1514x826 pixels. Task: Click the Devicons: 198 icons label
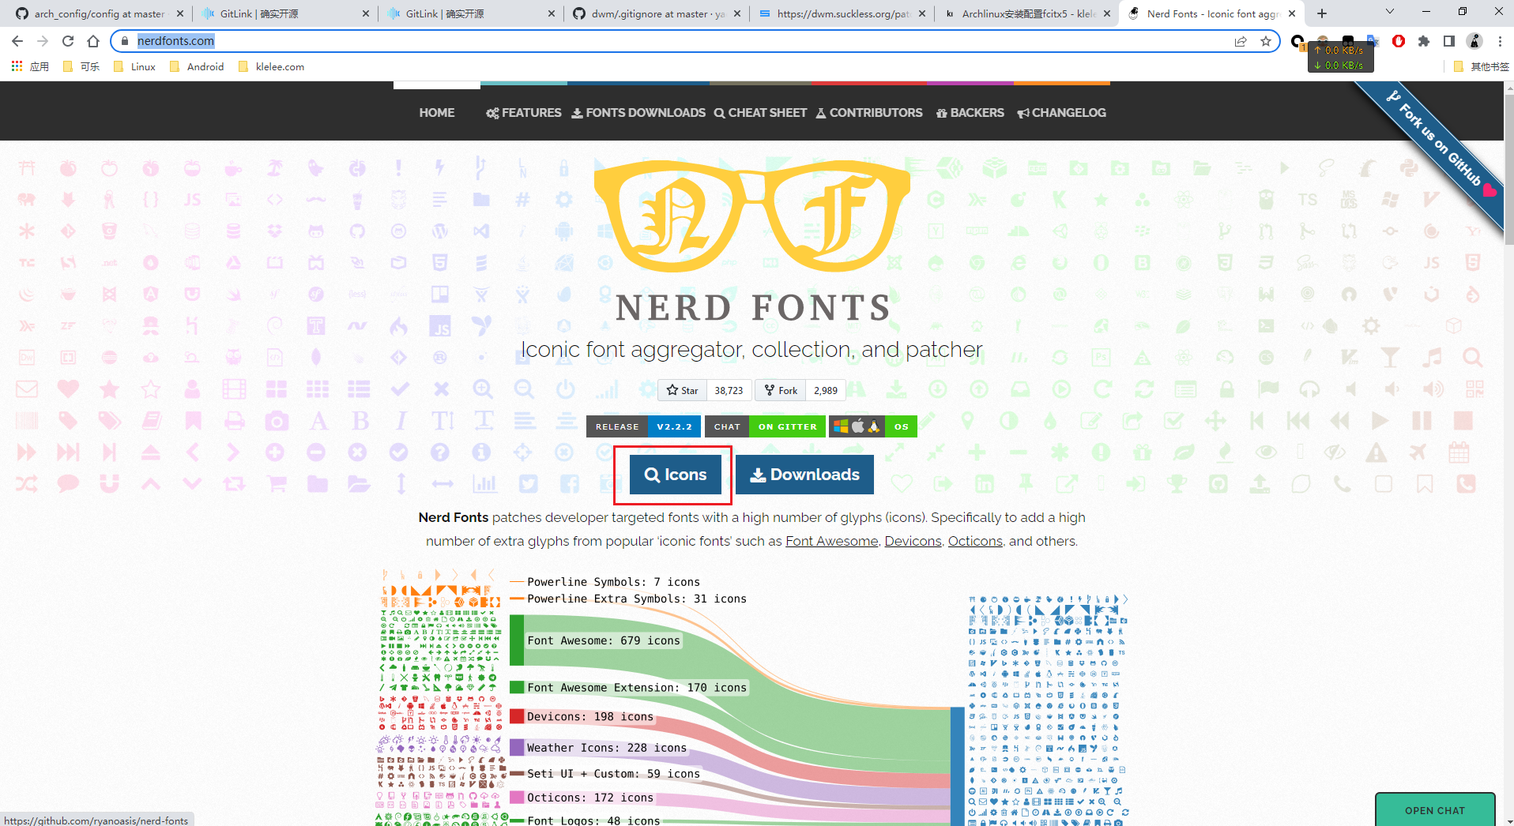590,716
